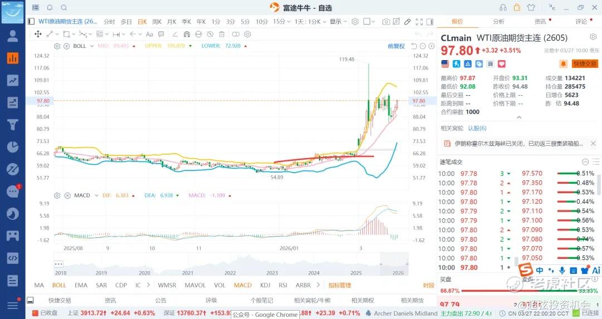Select the text annotation Aa tool
602x319 pixels.
pos(149,34)
